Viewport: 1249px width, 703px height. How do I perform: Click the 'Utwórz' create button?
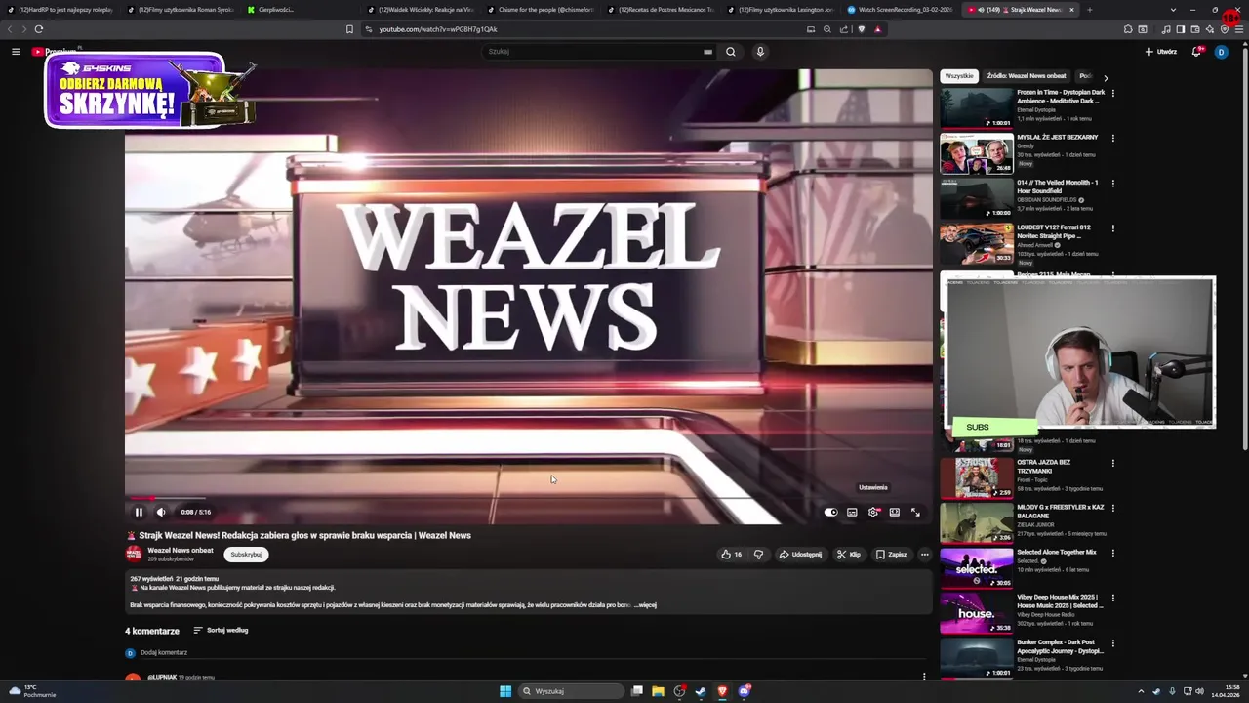pyautogui.click(x=1161, y=52)
